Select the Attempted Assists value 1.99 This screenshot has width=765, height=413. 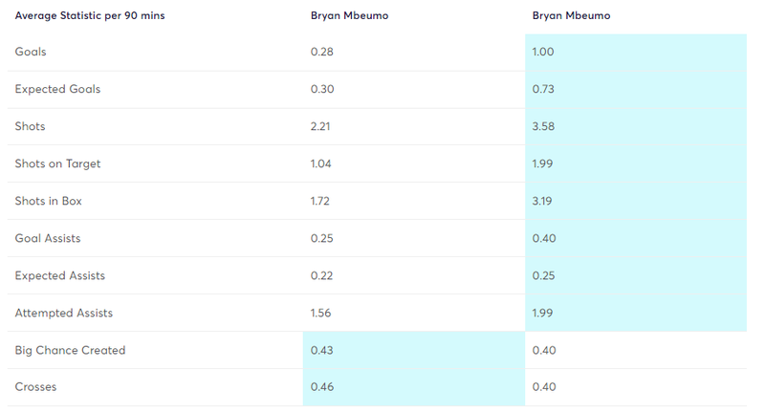(542, 313)
